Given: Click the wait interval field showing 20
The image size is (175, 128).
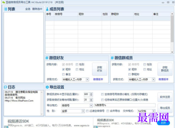Looking at the screenshot, I should [87, 100].
